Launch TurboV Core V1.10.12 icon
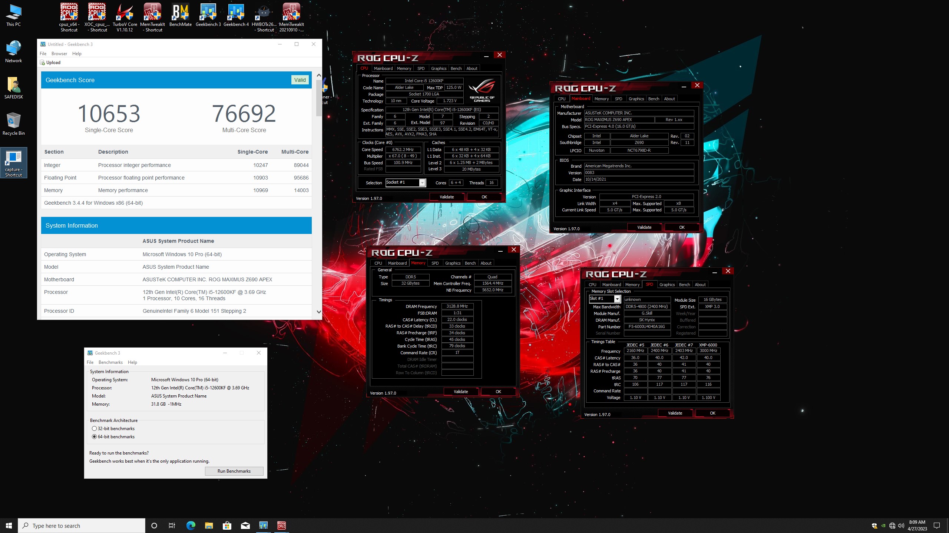The image size is (949, 533). 125,17
